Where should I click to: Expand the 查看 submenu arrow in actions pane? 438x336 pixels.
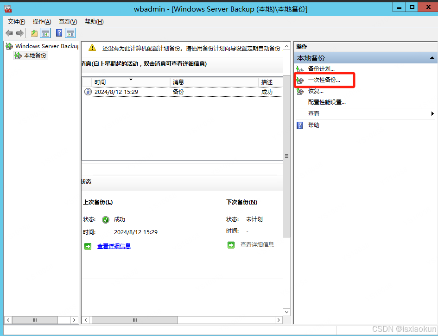click(433, 113)
